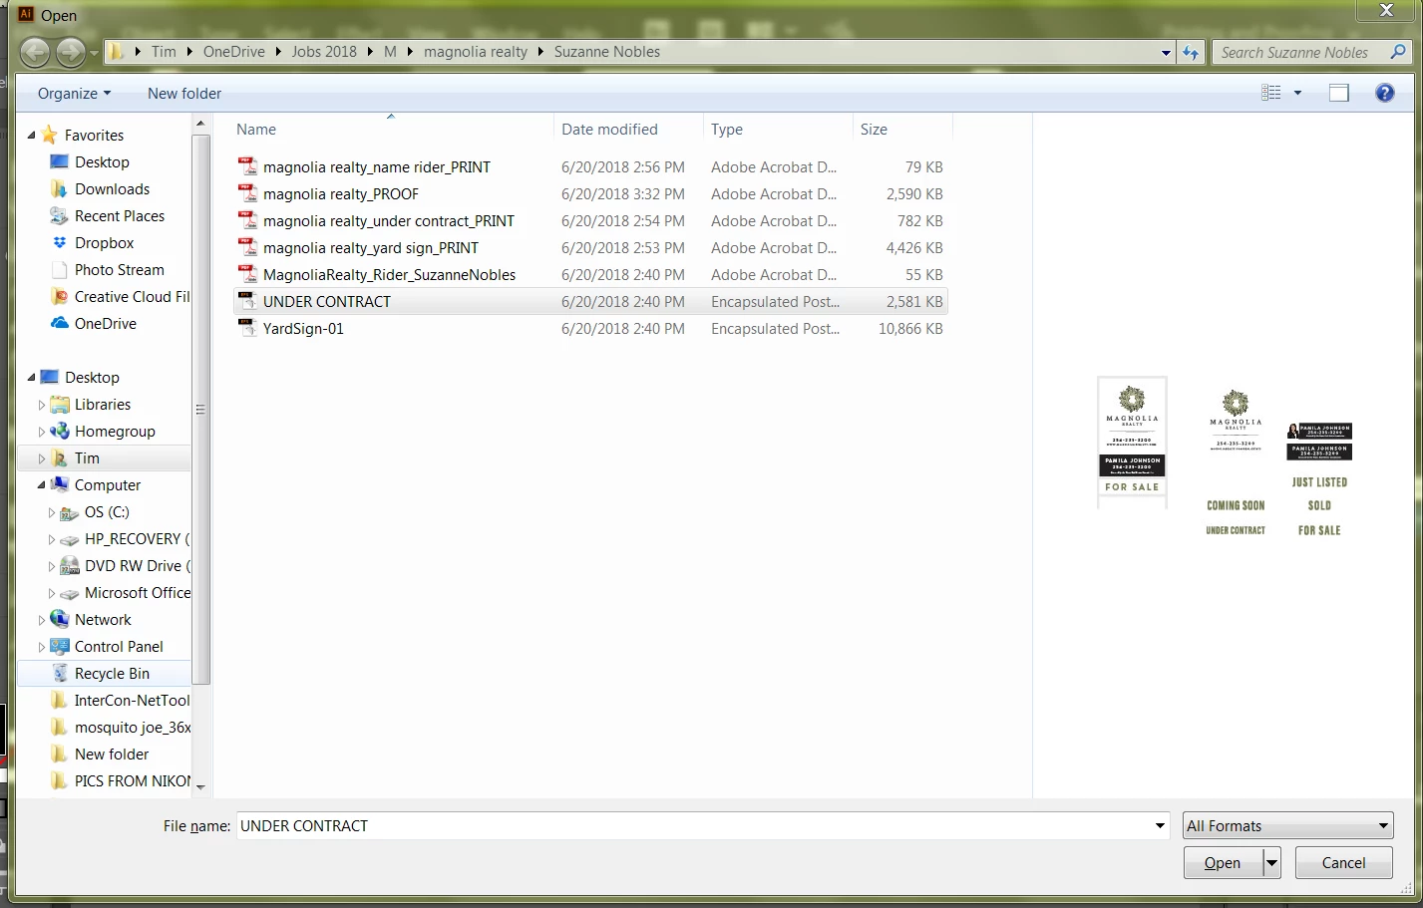Click the Change your view icon
1423x908 pixels.
(1271, 93)
